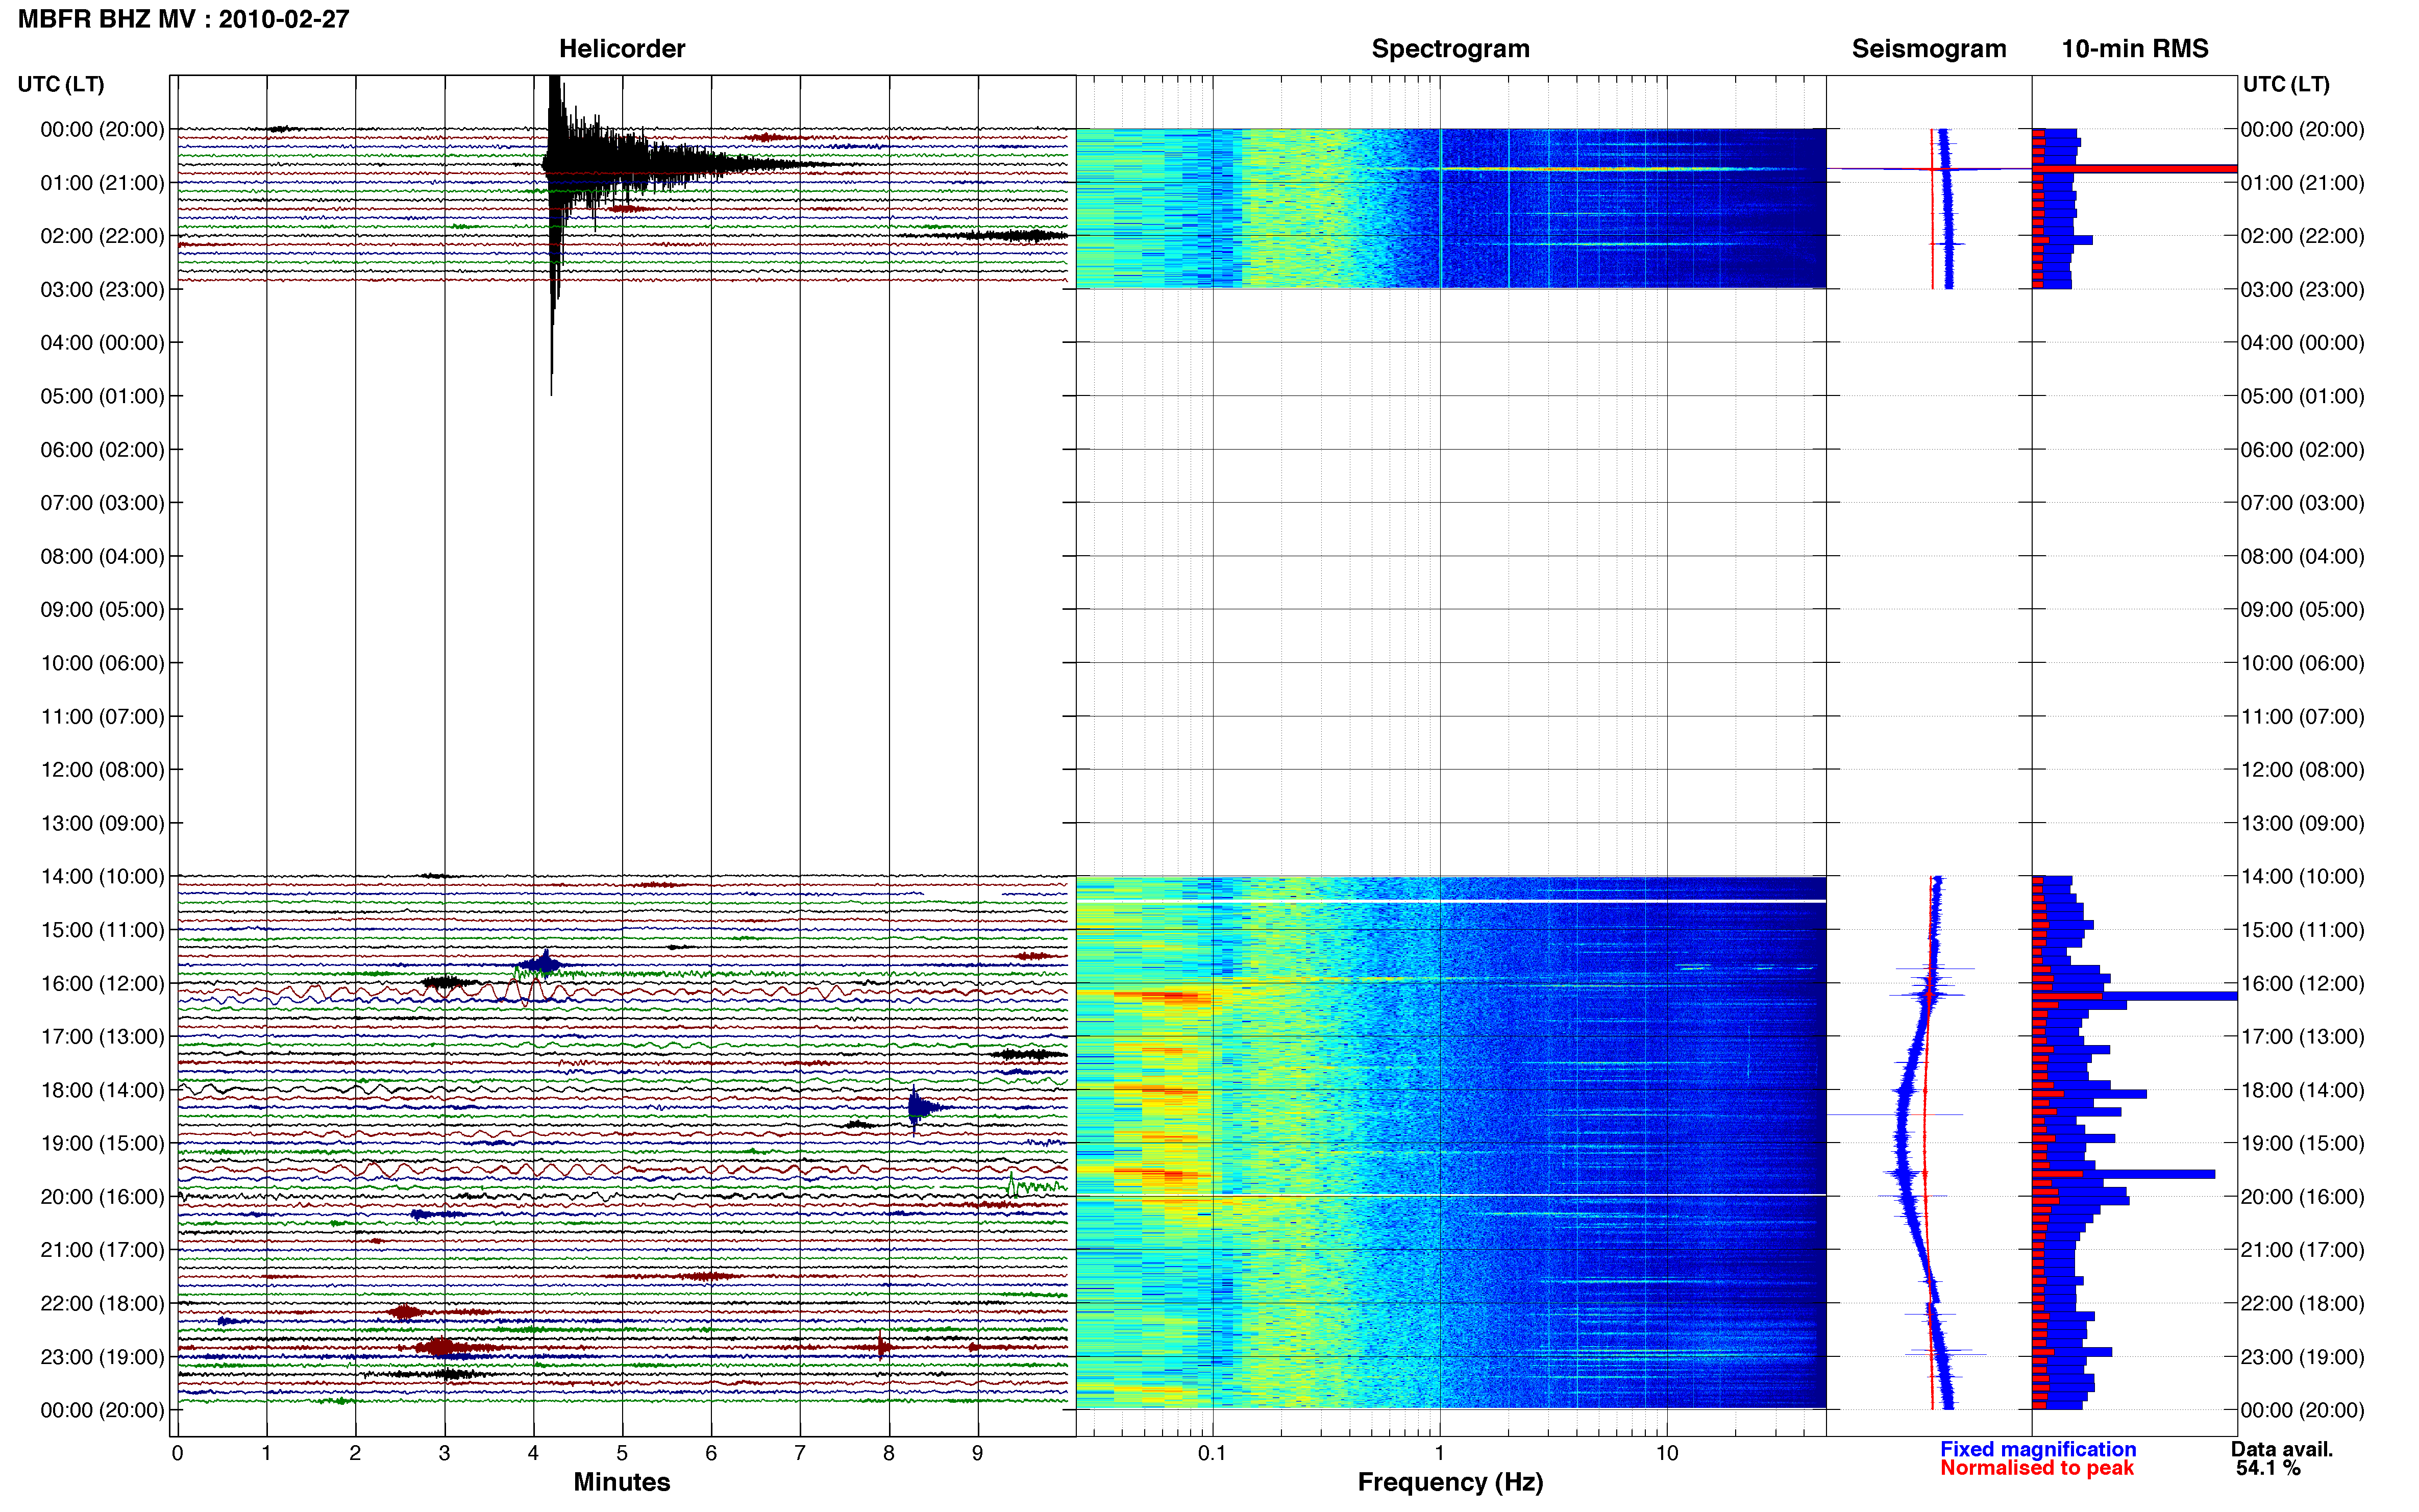The height and width of the screenshot is (1512, 2419).
Task: Select the 21:00 (17:00) label on the right axis
Action: 2302,1250
